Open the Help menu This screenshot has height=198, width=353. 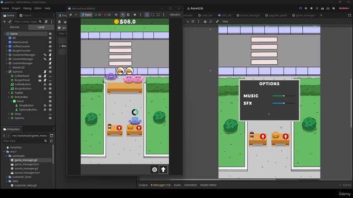[47, 8]
